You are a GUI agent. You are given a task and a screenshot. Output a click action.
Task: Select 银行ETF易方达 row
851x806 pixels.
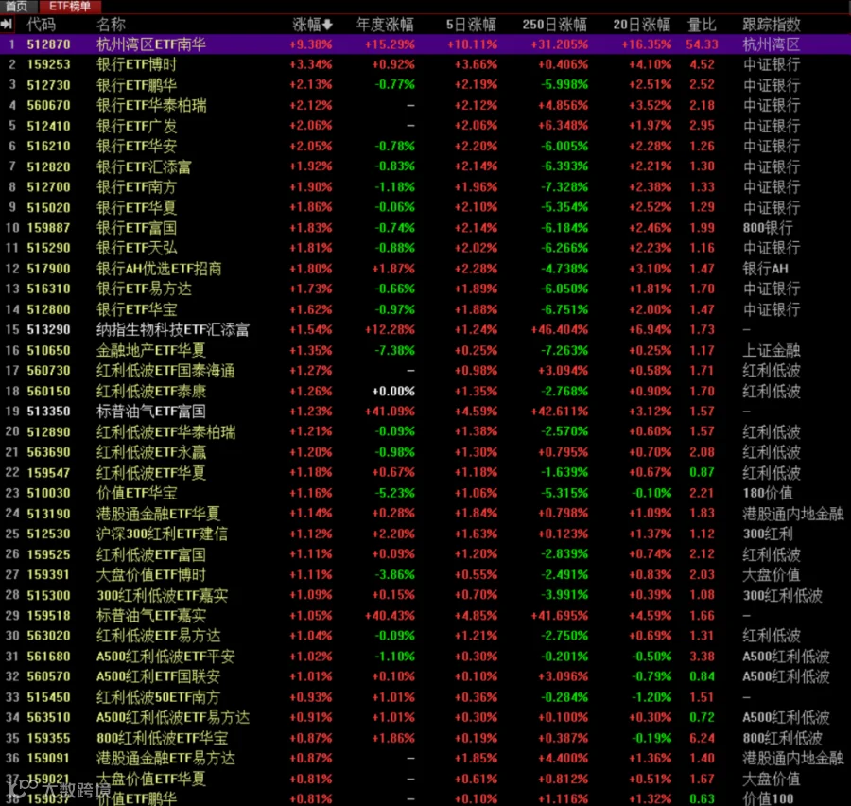pos(425,289)
